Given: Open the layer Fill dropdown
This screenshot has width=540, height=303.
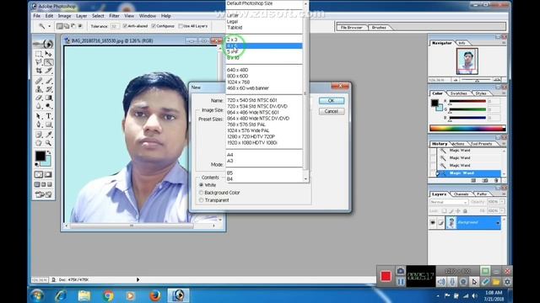Looking at the screenshot, I should point(503,210).
